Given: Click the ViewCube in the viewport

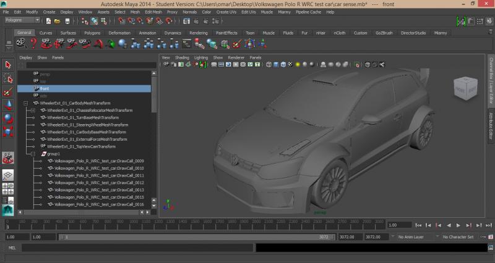Looking at the screenshot, I should [465, 88].
